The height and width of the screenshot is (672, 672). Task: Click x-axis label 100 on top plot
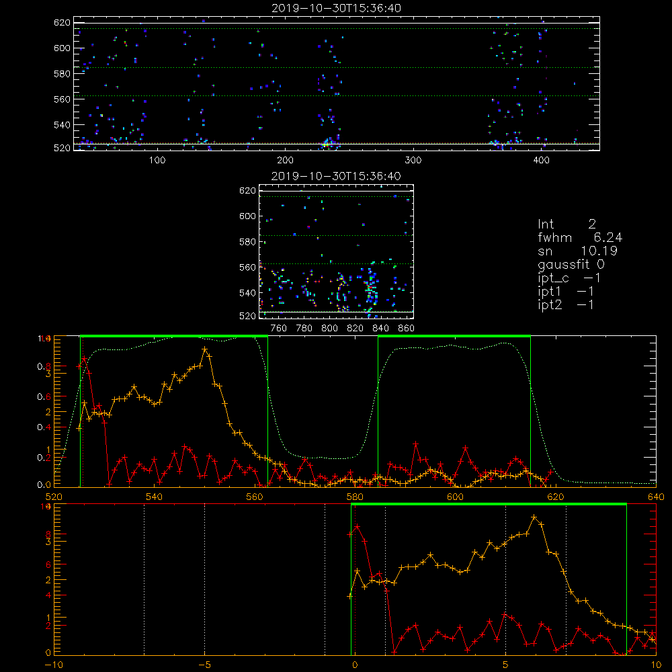point(157,160)
